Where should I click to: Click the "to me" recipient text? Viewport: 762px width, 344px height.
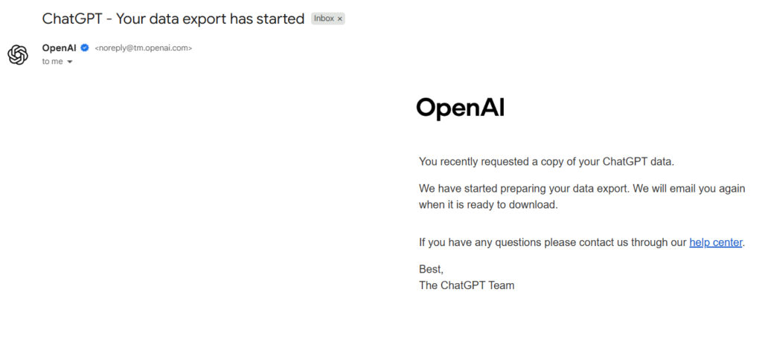(52, 62)
